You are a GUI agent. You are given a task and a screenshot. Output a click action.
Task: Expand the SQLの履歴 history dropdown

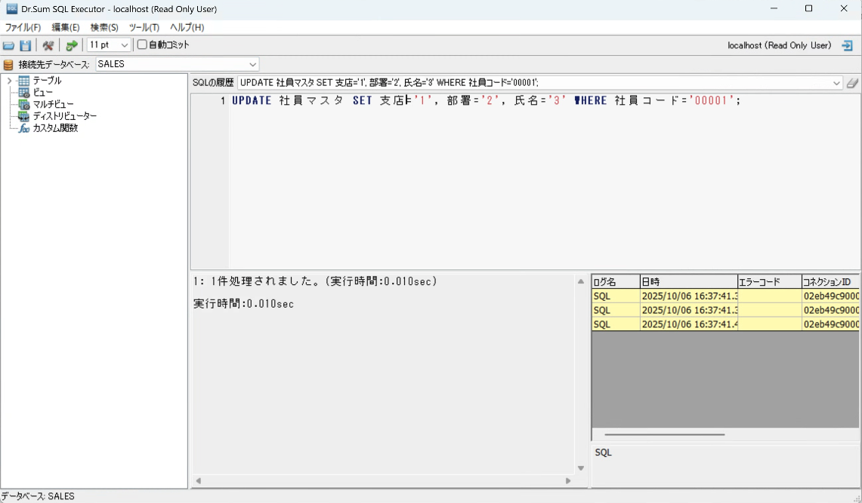pos(836,83)
